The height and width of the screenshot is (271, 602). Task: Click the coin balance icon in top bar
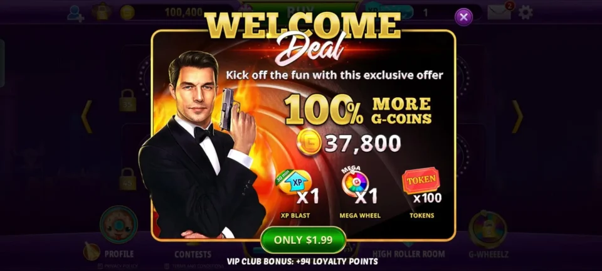tap(127, 13)
